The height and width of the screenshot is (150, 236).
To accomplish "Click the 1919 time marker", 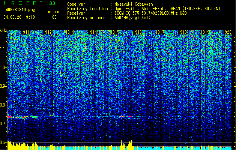I will (205, 32).
